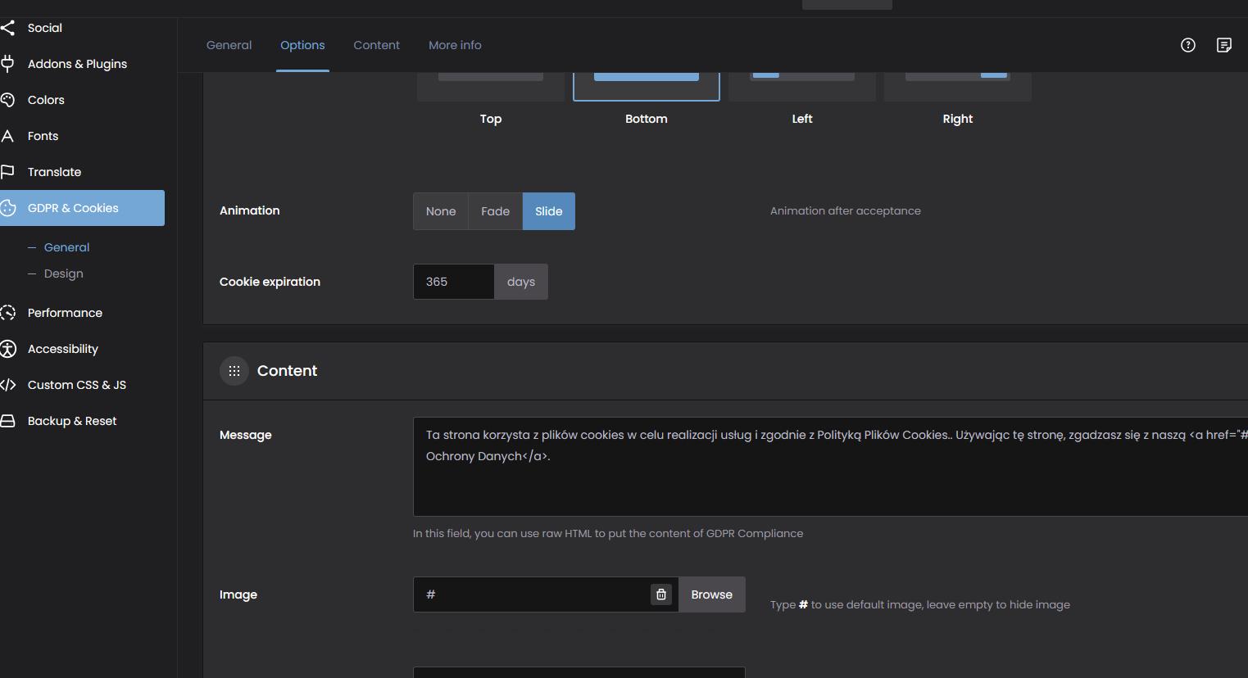Click the Right position label

(958, 119)
